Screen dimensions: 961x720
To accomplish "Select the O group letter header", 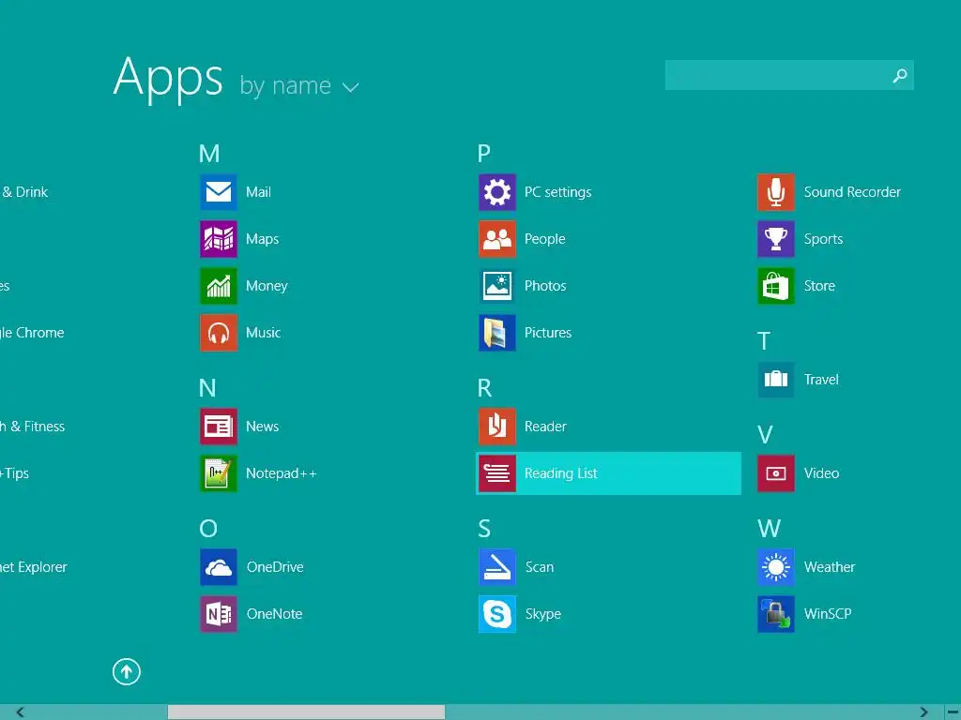I will pyautogui.click(x=208, y=528).
